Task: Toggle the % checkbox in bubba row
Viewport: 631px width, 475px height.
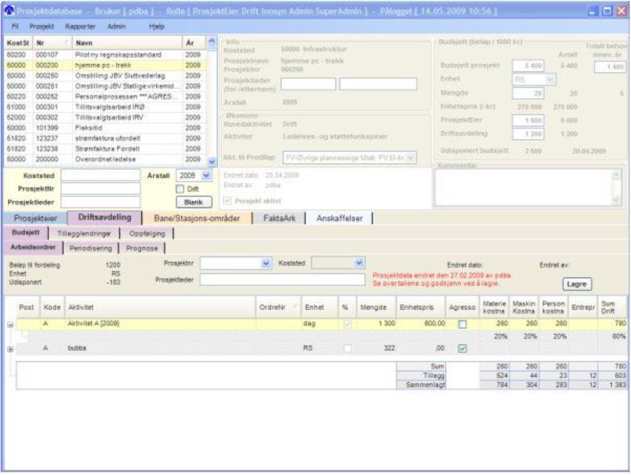Action: pyautogui.click(x=347, y=348)
